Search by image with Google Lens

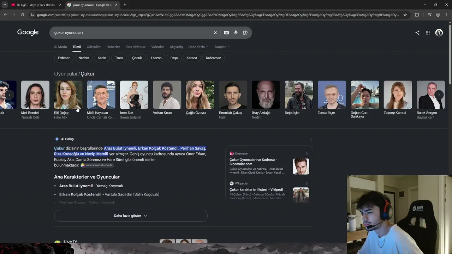pyautogui.click(x=245, y=32)
